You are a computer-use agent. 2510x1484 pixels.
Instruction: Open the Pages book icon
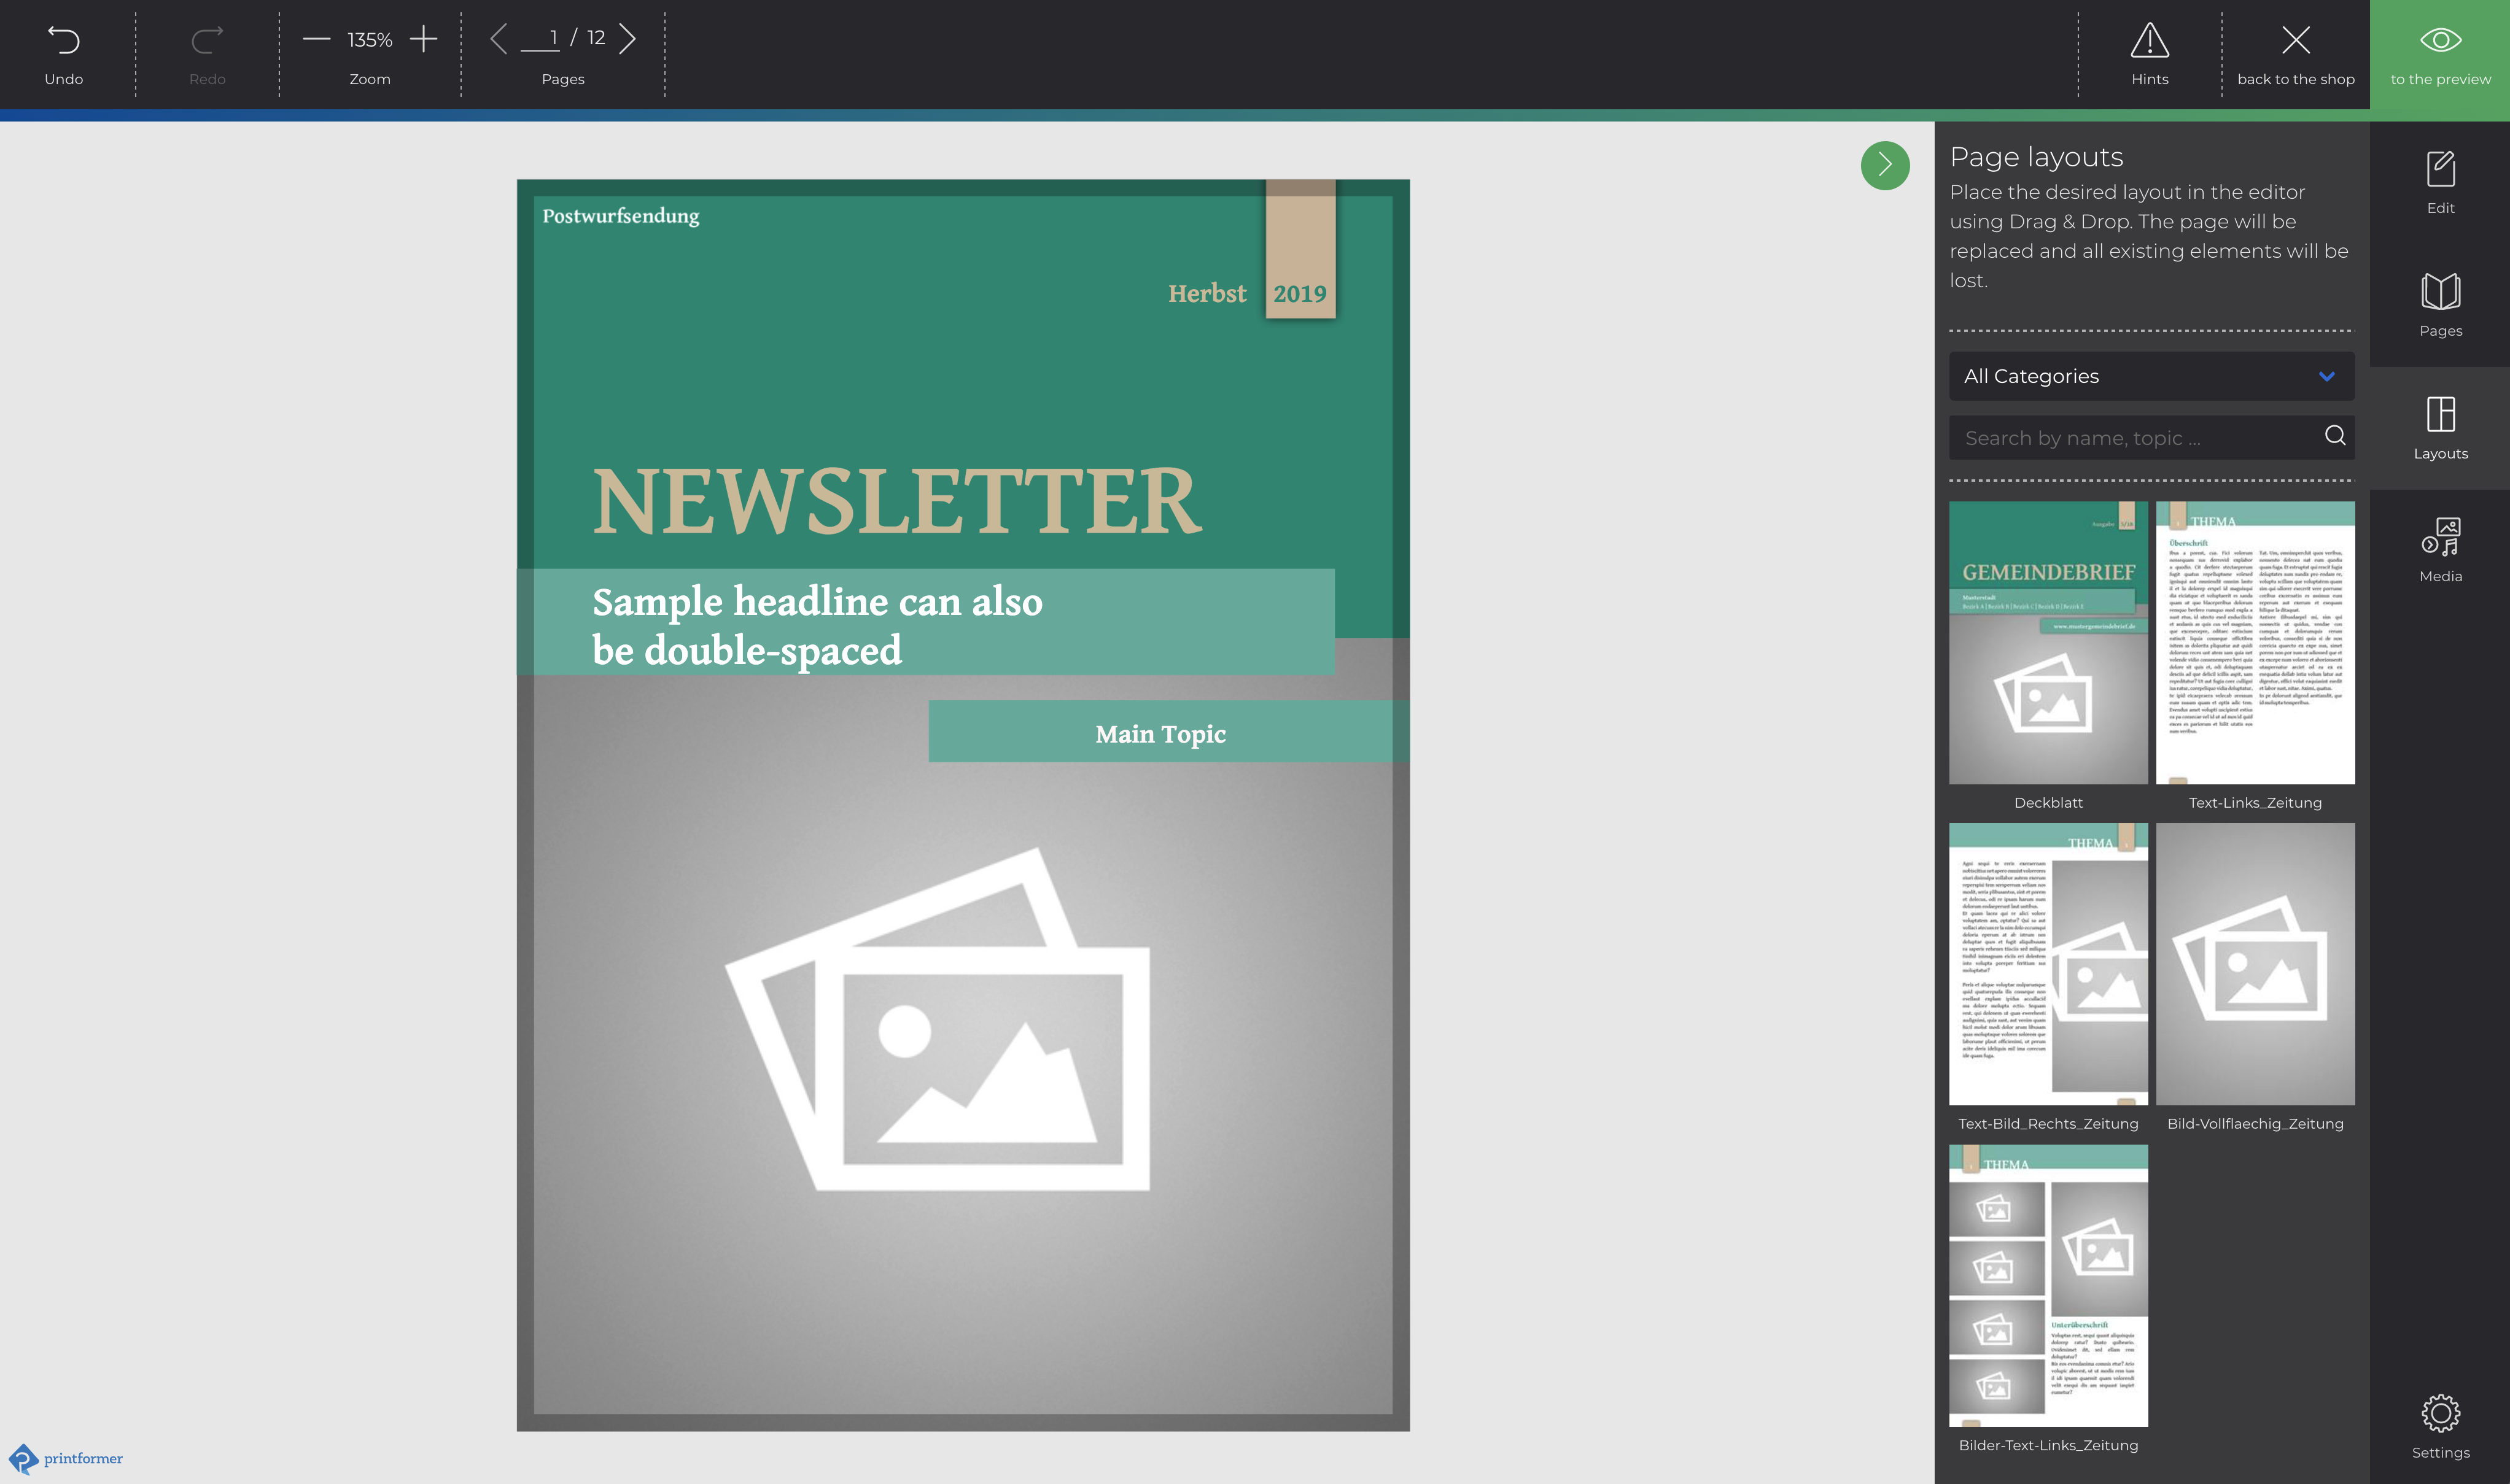(2440, 292)
